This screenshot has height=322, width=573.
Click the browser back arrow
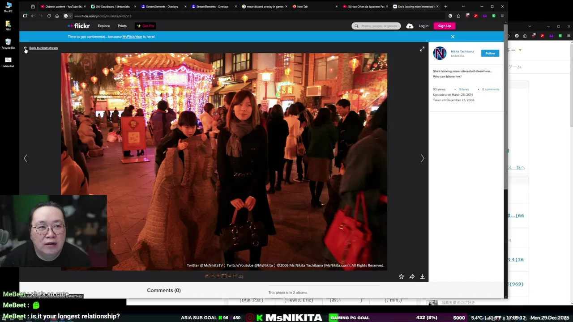point(33,16)
